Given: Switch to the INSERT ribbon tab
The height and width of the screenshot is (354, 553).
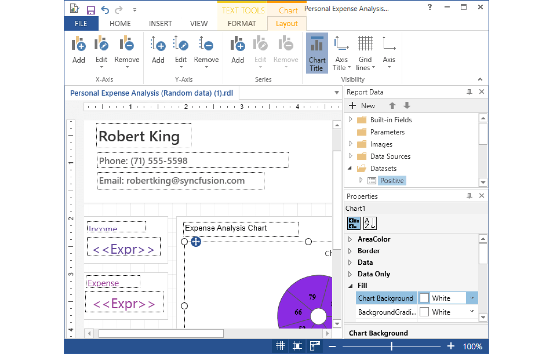Looking at the screenshot, I should click(160, 24).
